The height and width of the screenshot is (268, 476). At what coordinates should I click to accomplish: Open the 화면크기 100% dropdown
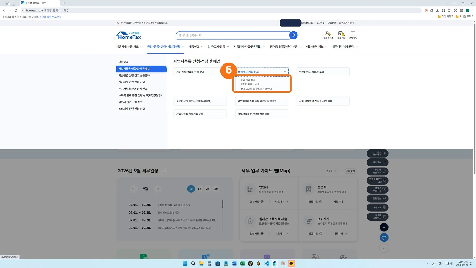click(x=348, y=23)
